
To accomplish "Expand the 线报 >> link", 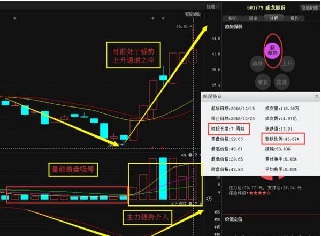I will [213, 7].
